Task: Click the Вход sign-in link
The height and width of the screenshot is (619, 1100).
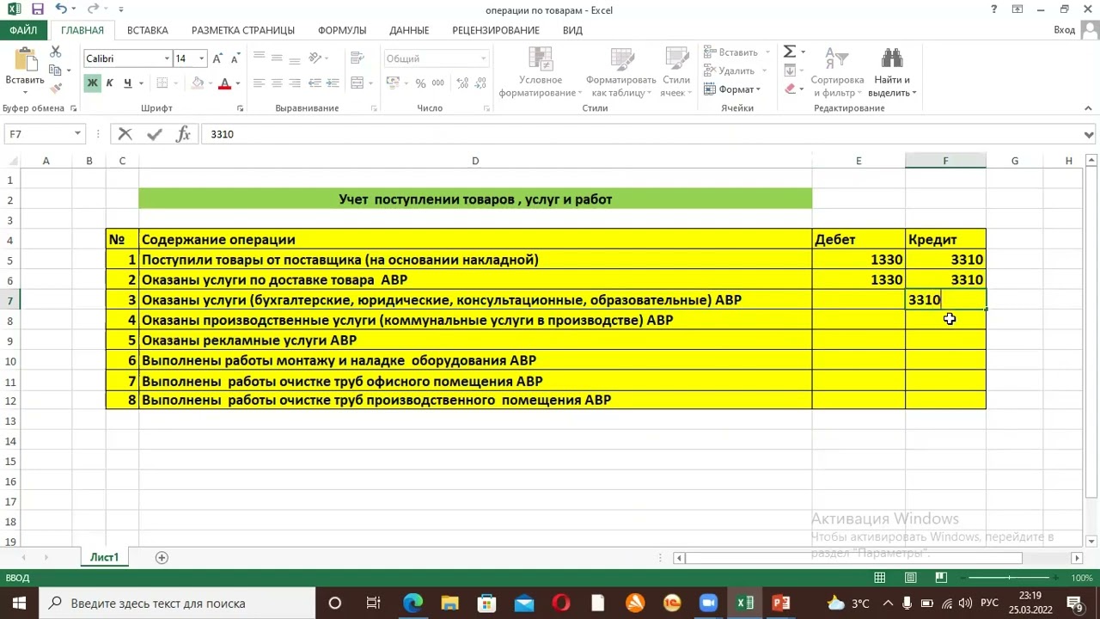Action: click(1064, 30)
